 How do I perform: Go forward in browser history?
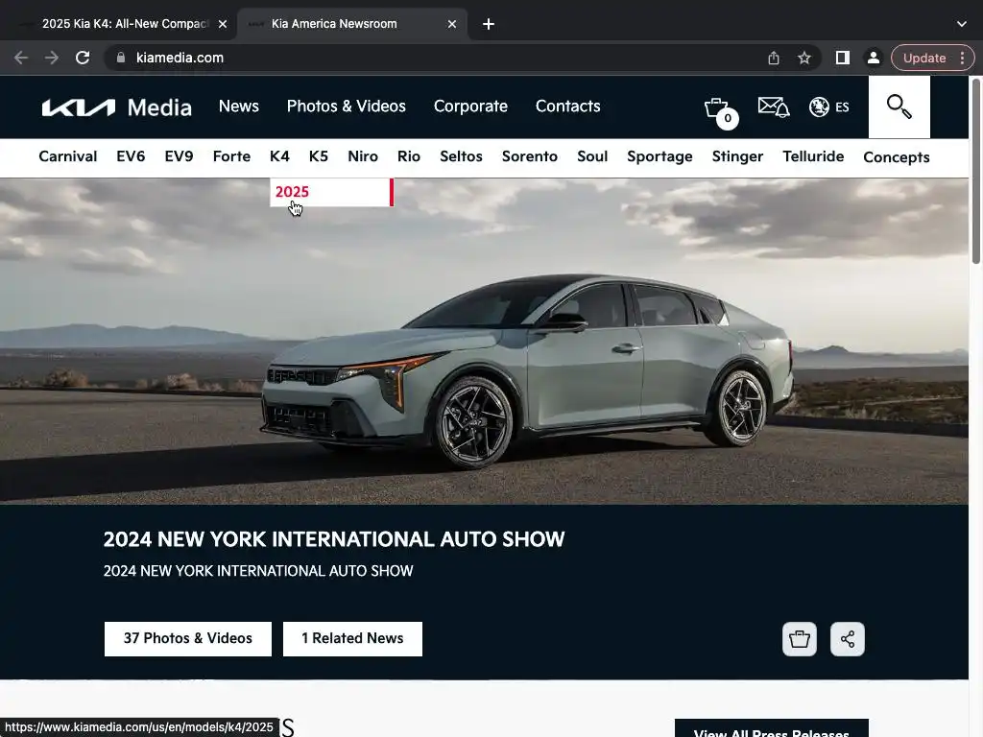click(x=52, y=58)
